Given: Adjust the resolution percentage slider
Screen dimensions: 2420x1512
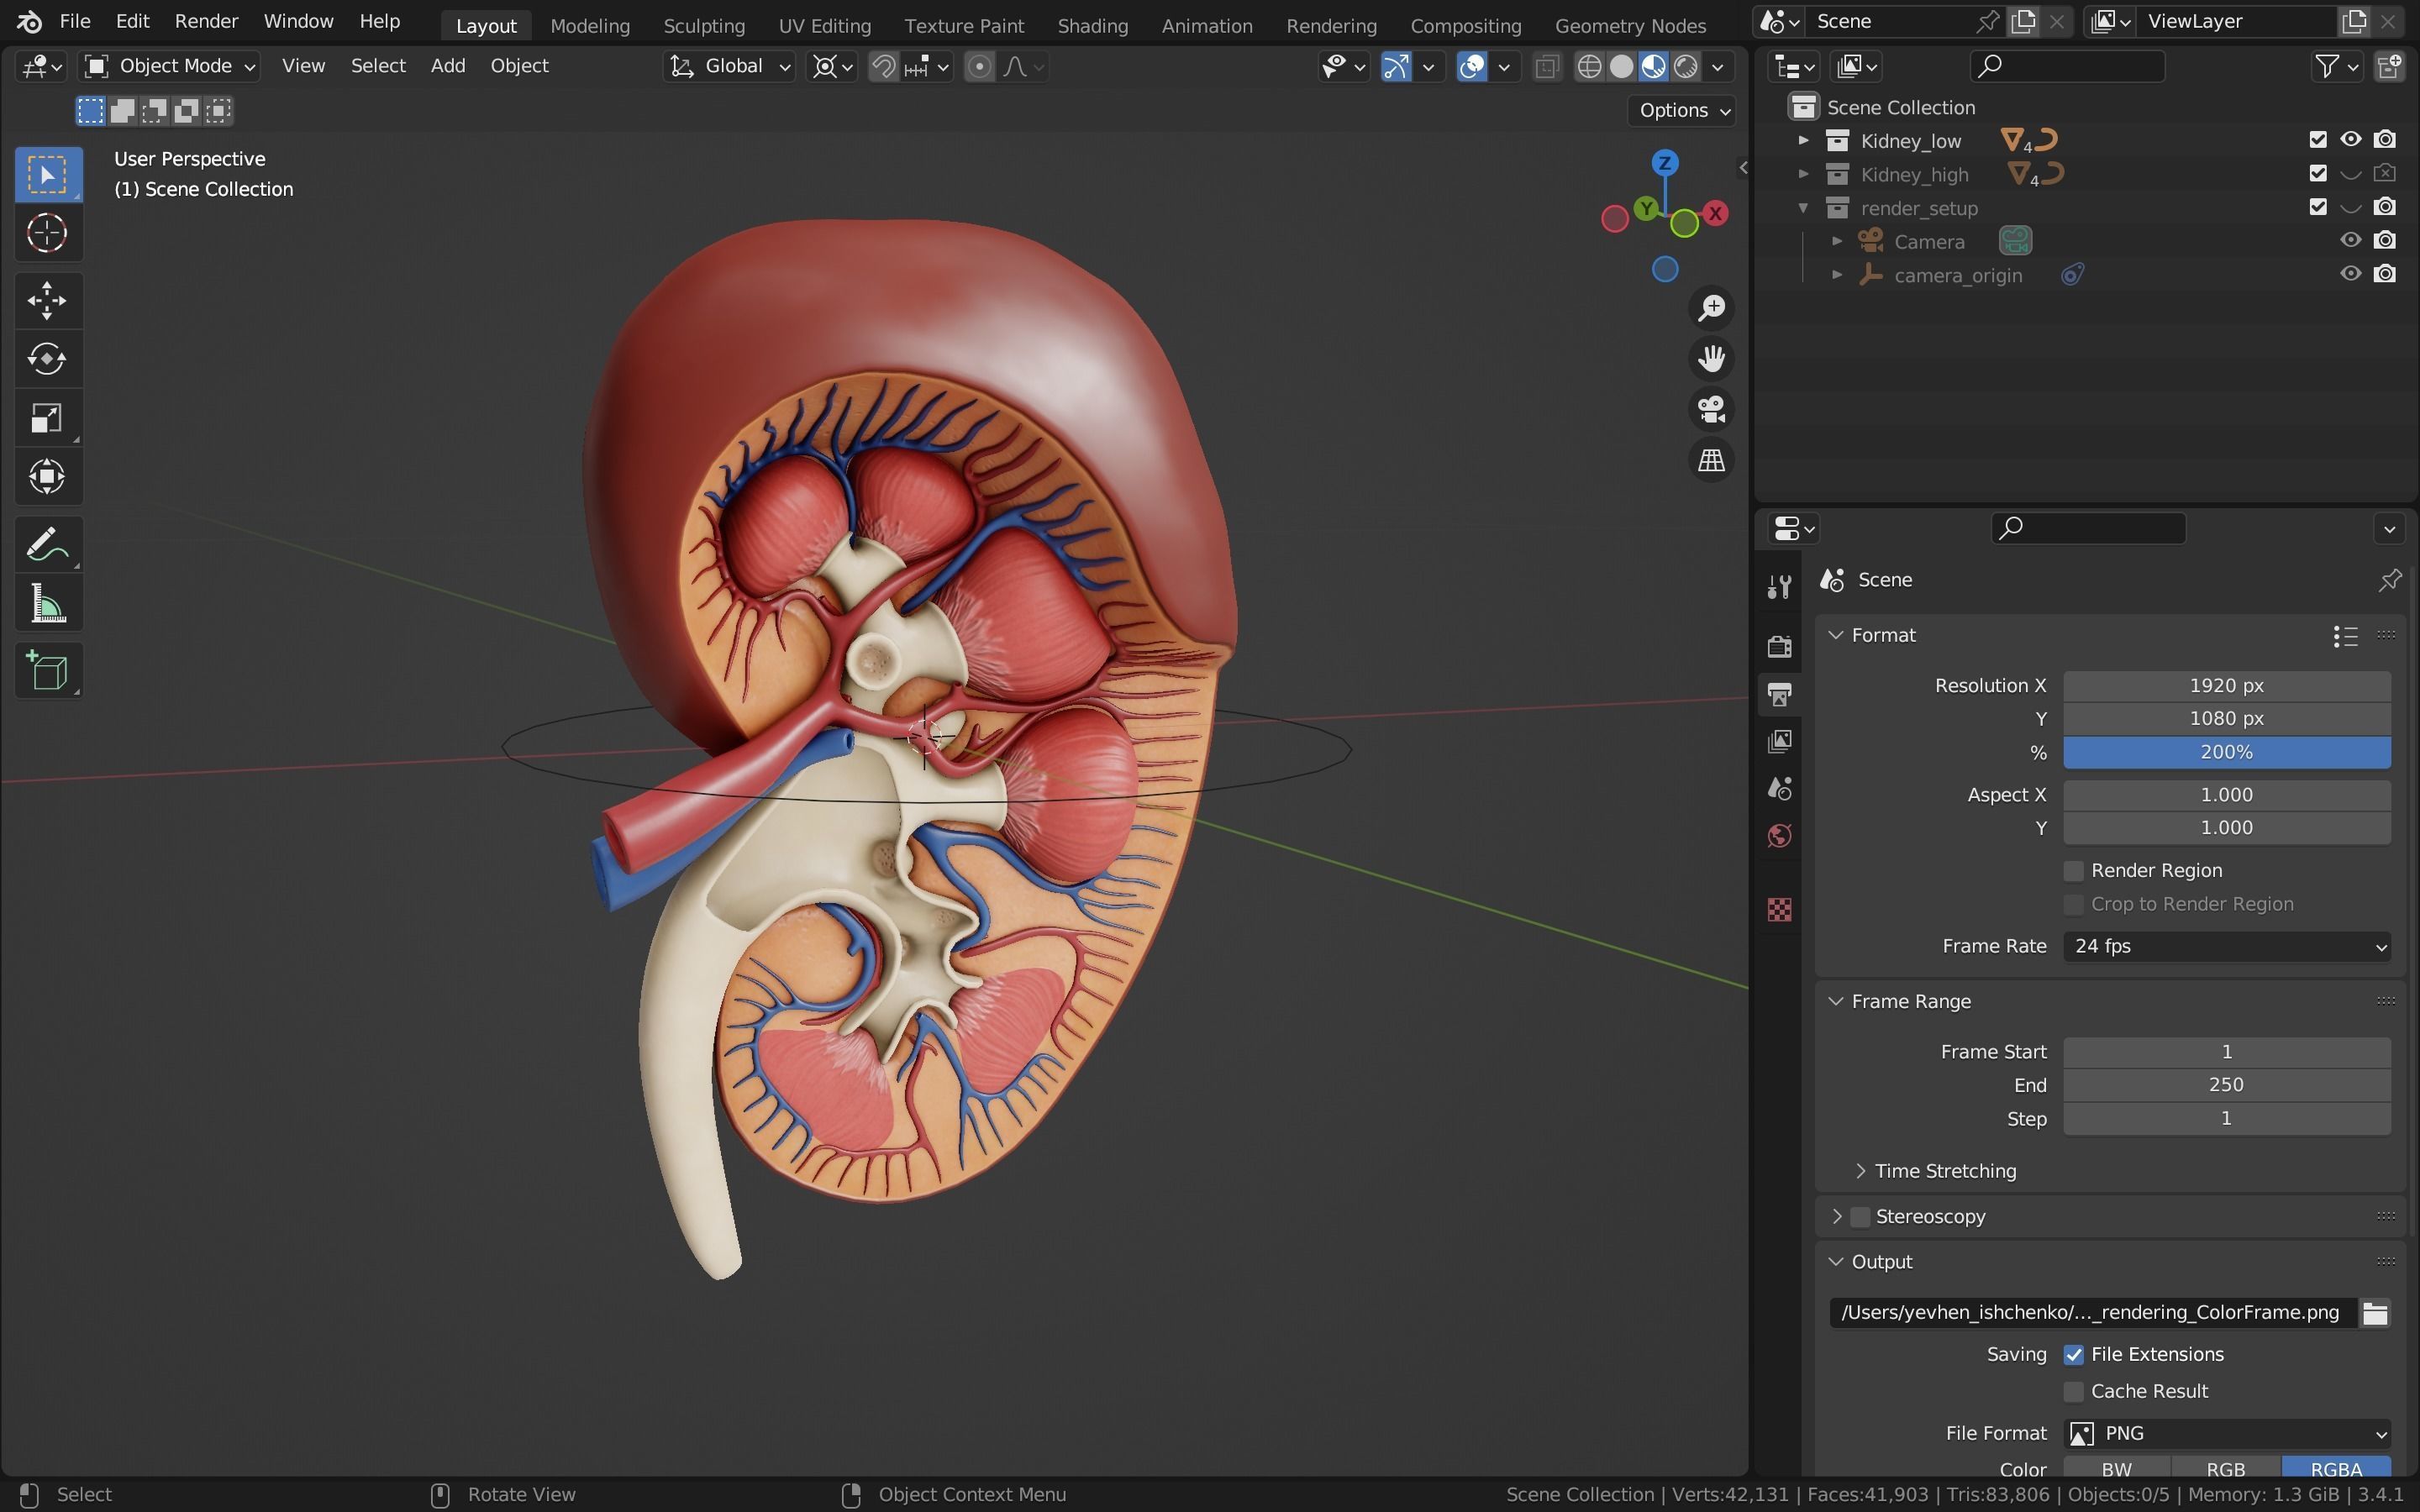Looking at the screenshot, I should (x=2226, y=752).
